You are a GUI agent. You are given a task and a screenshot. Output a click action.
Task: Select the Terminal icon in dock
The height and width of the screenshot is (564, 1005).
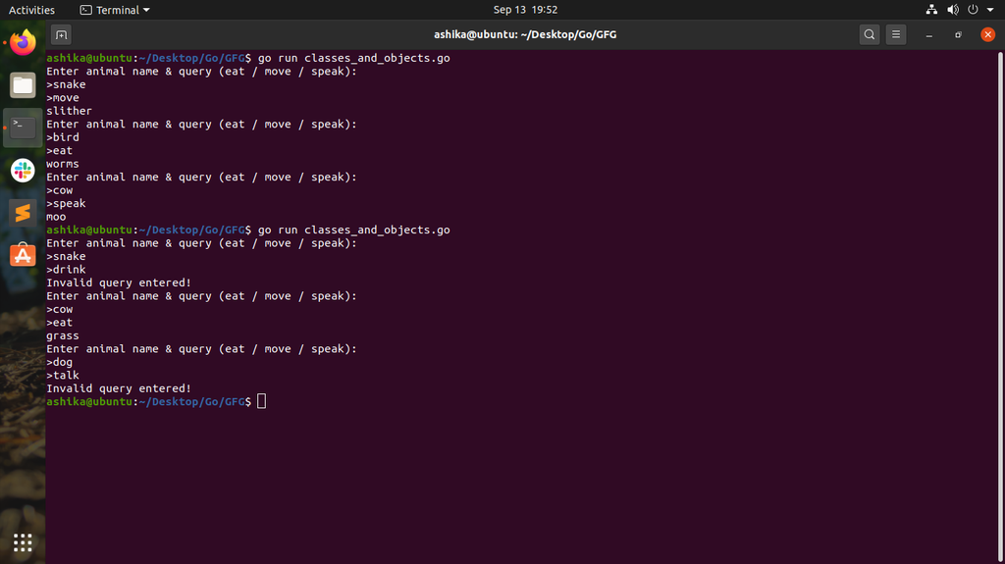tap(23, 128)
